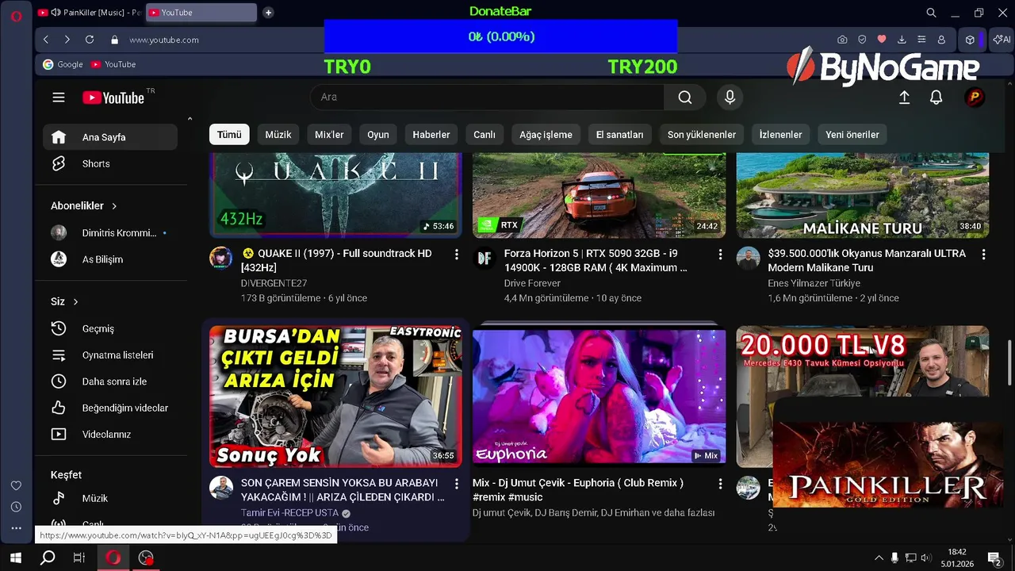The image size is (1015, 571).
Task: Open the browser profile icon
Action: pyautogui.click(x=941, y=40)
